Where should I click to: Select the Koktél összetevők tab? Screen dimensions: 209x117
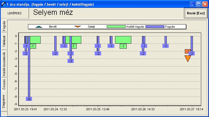(4, 64)
